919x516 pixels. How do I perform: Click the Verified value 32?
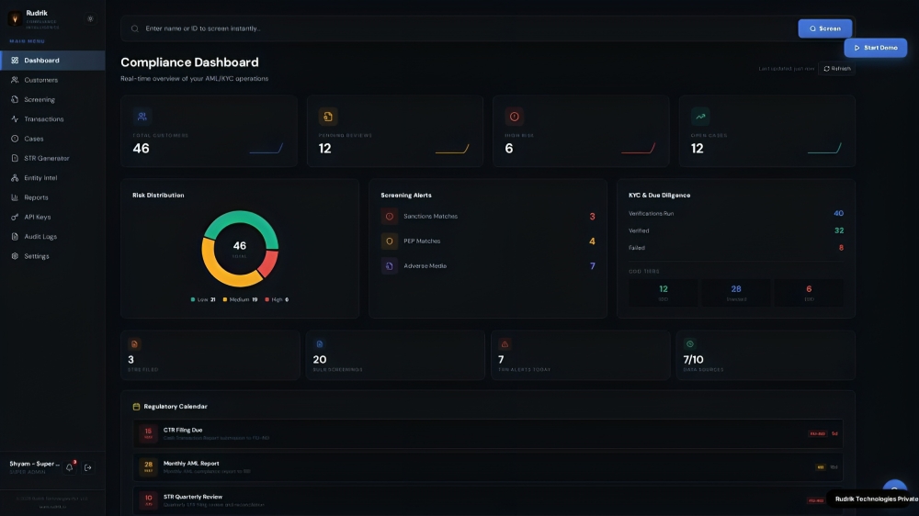[839, 230]
